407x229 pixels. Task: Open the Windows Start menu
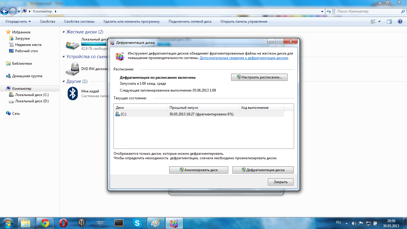[x=8, y=223]
